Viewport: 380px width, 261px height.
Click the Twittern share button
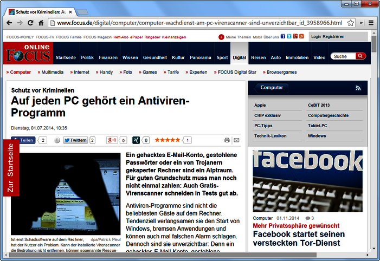75,140
